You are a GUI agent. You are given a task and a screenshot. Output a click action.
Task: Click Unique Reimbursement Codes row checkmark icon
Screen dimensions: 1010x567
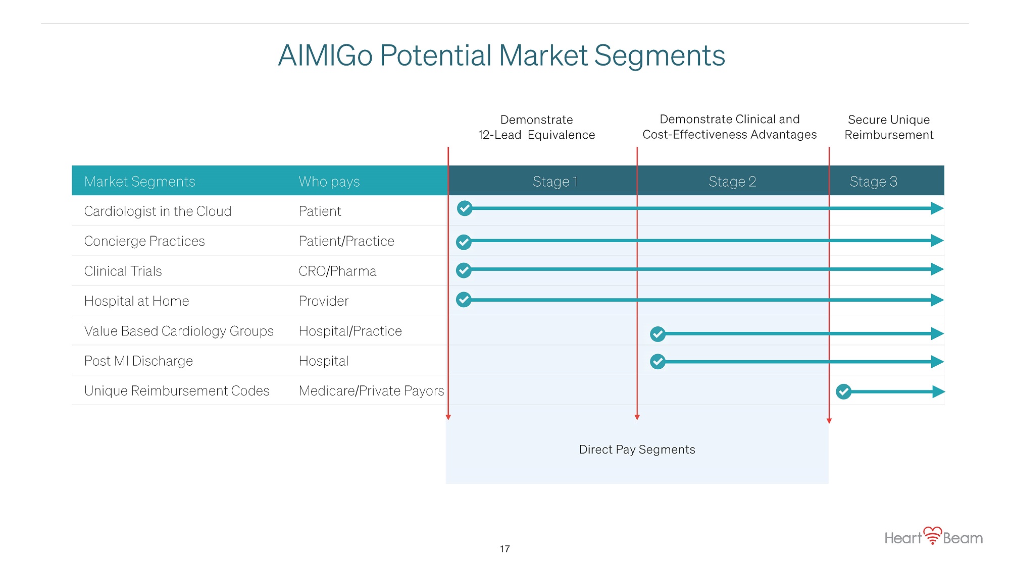[x=843, y=391]
